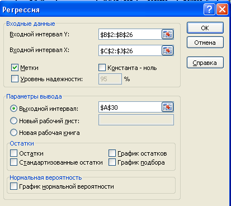
Task: Confirm with the OK button
Action: [x=205, y=28]
